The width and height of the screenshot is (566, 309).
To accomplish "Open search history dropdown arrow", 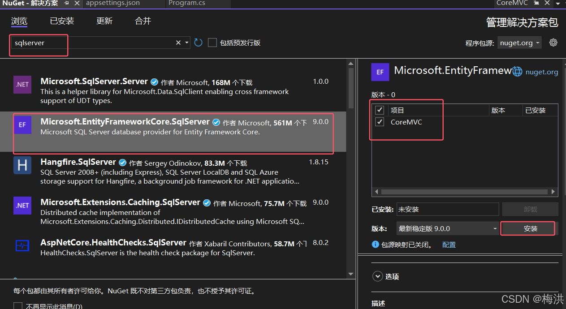I will click(x=187, y=43).
